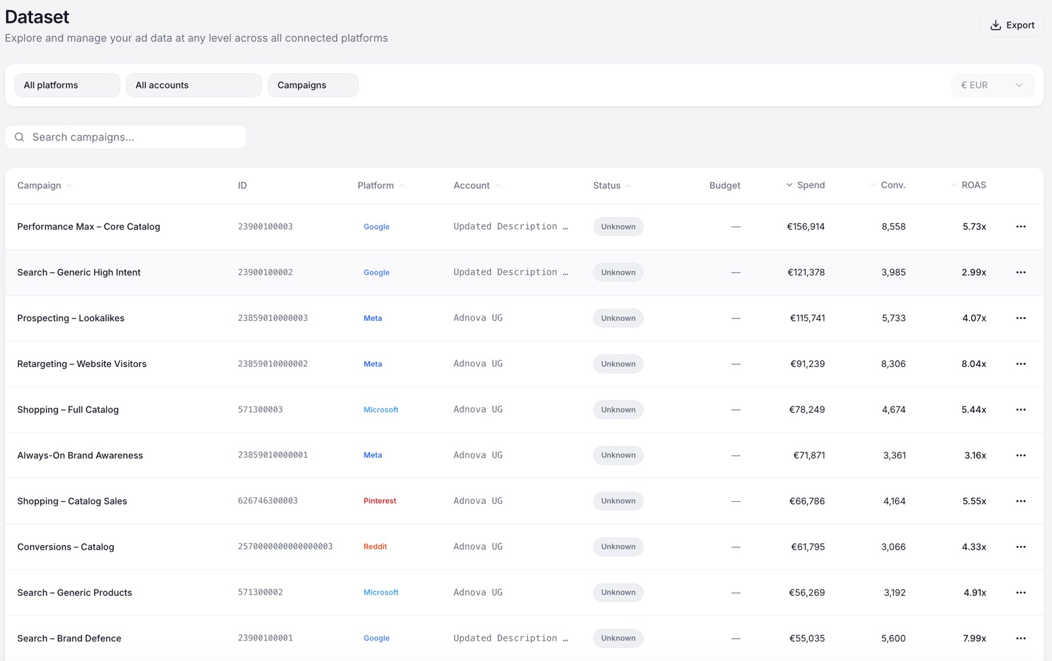This screenshot has height=661, width=1052.
Task: Click the Reddit platform badge
Action: (375, 547)
